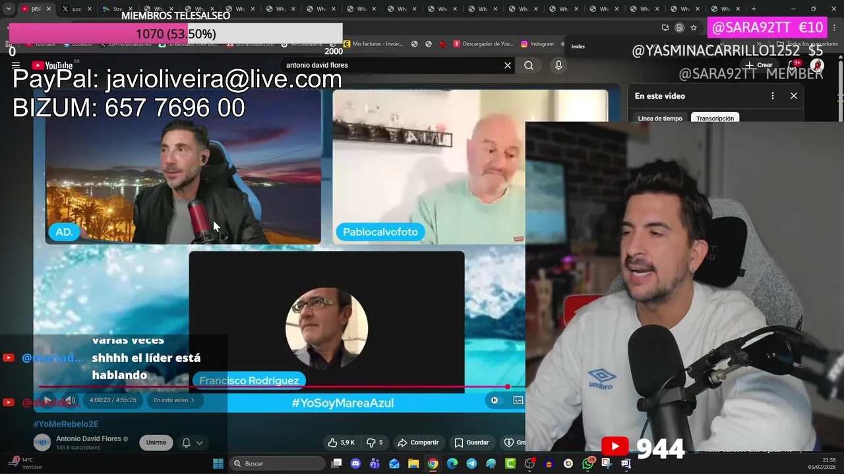
Task: Toggle subtitles in the video player
Action: point(518,400)
